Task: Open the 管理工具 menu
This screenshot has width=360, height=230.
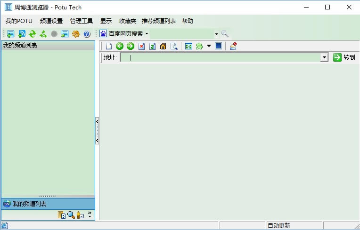Action: (81, 21)
